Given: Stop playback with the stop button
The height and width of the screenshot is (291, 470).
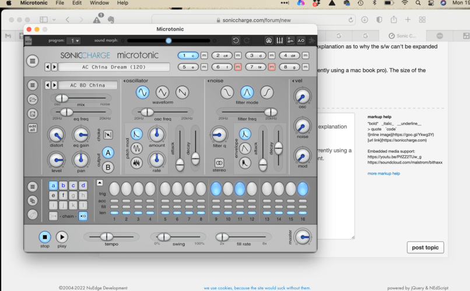Looking at the screenshot, I should (x=45, y=237).
